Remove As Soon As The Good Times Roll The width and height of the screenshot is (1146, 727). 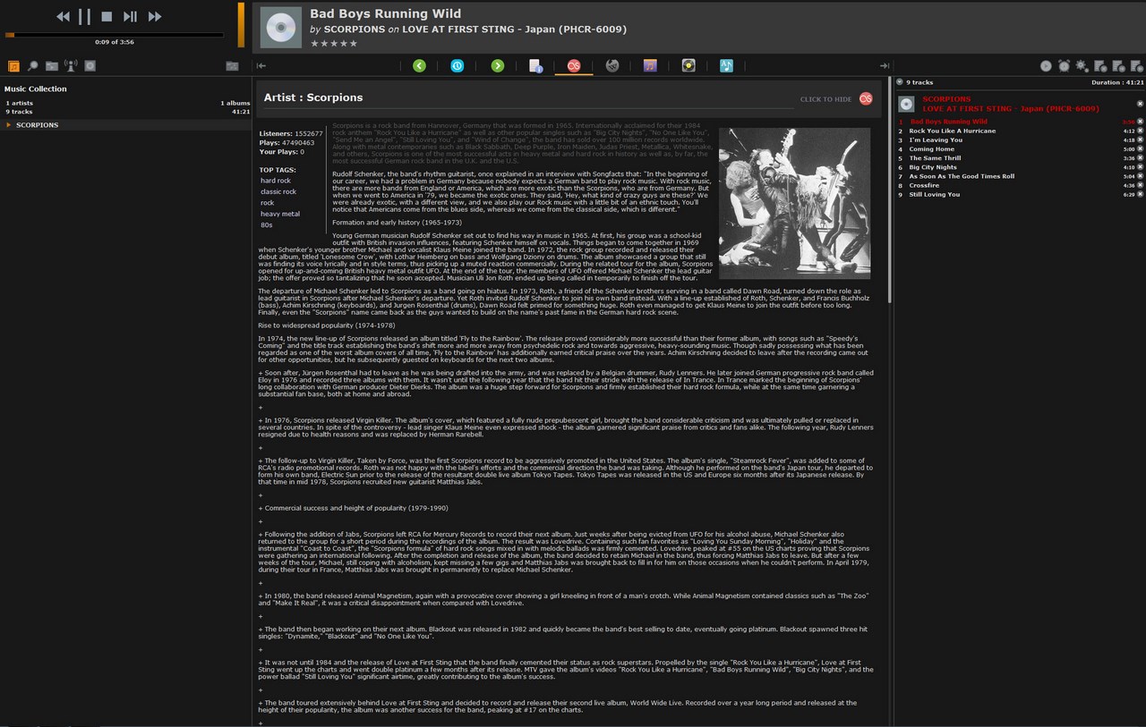[1140, 176]
